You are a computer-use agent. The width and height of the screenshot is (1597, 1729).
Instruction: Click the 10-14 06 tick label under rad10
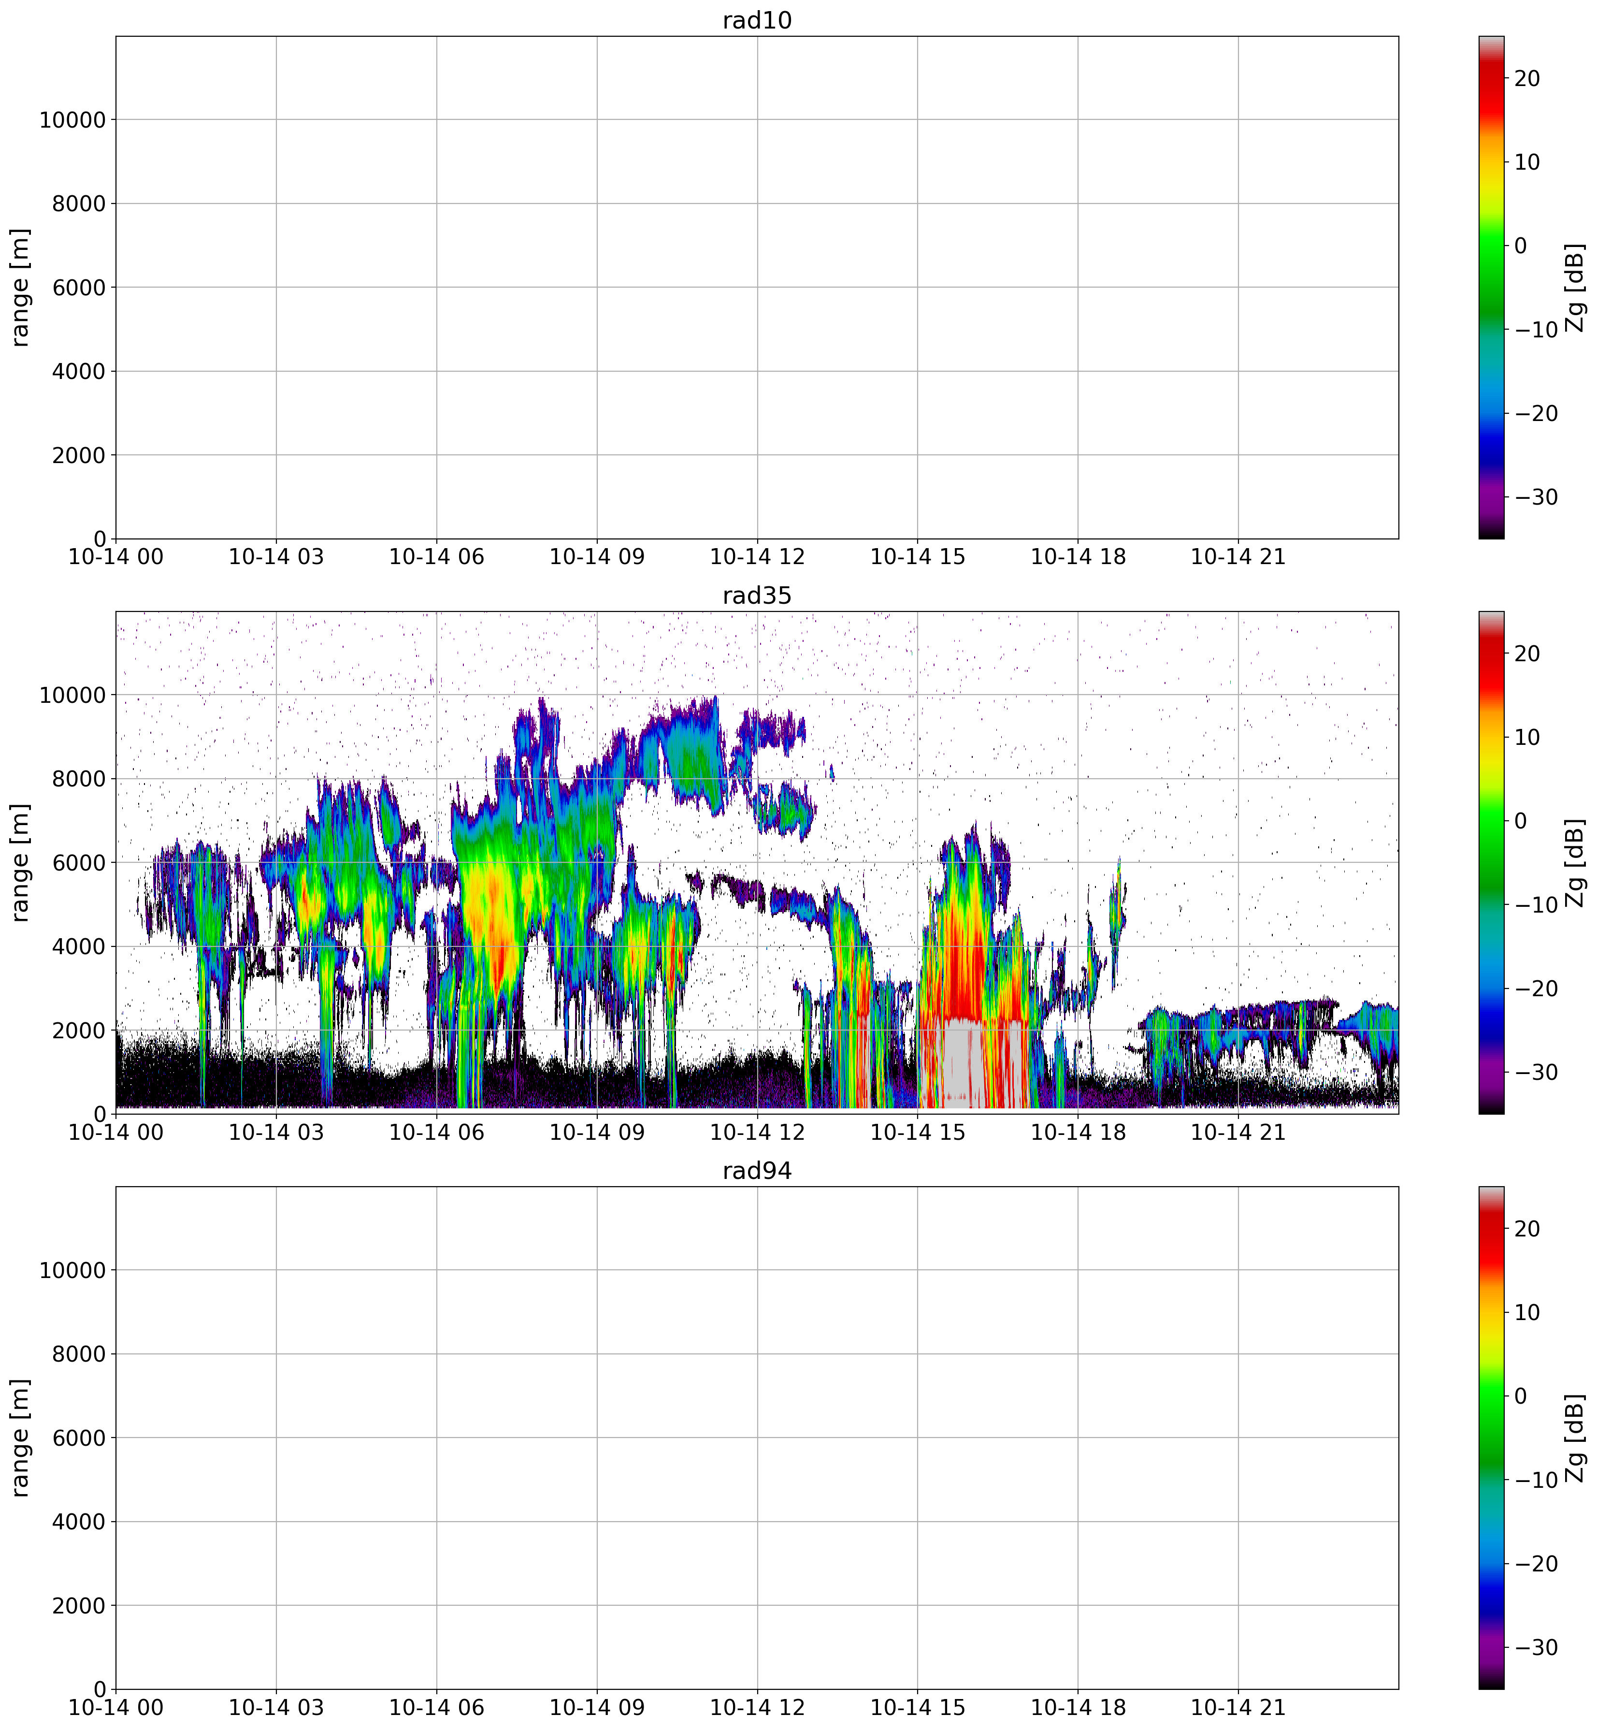tap(436, 557)
